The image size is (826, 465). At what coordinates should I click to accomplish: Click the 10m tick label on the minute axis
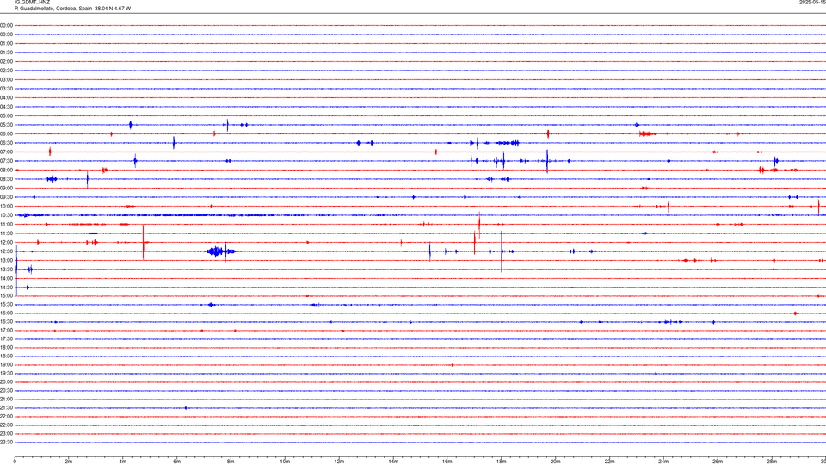click(x=285, y=462)
